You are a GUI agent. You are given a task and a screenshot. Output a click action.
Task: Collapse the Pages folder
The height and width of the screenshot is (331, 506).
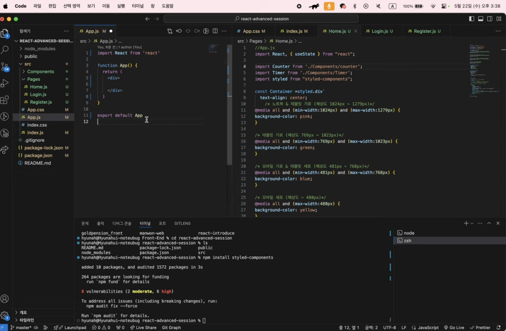pos(43,79)
